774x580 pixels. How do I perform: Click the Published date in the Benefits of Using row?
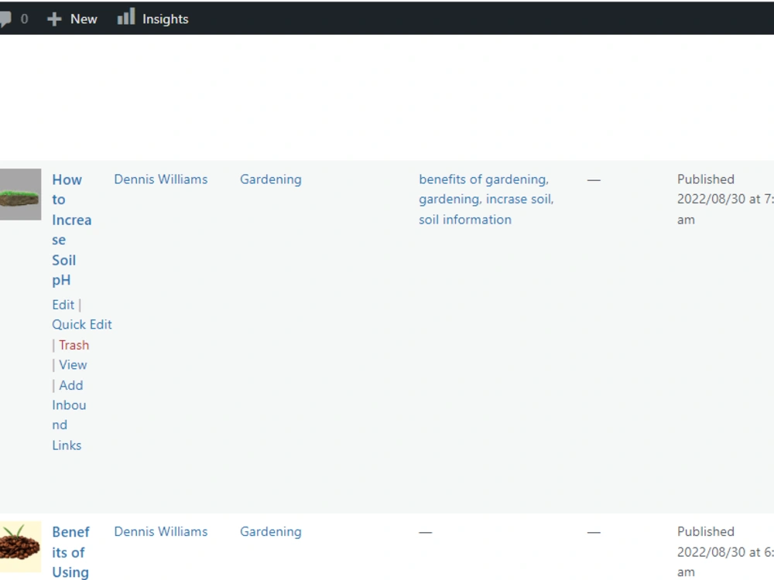click(x=725, y=552)
